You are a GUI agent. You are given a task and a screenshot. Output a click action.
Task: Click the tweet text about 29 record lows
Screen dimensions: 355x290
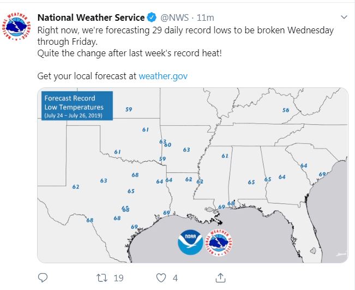pos(185,36)
